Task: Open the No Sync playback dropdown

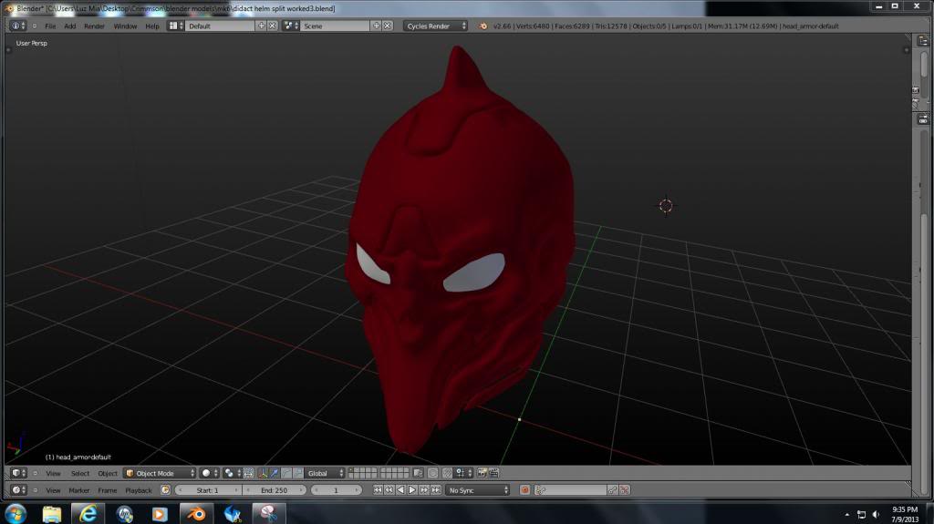Action: (478, 490)
